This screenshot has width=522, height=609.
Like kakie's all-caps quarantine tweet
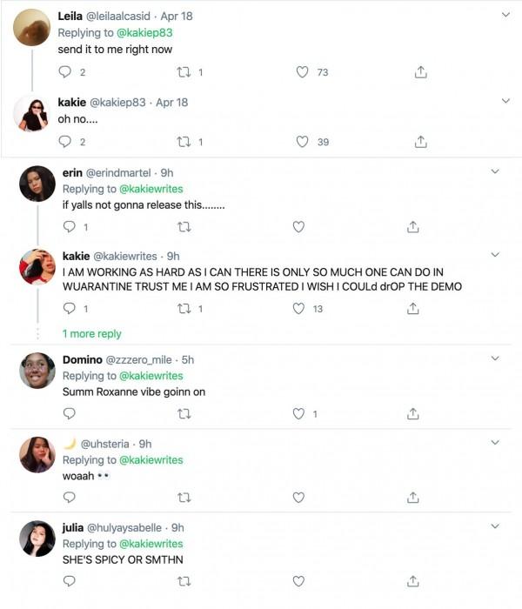point(298,308)
